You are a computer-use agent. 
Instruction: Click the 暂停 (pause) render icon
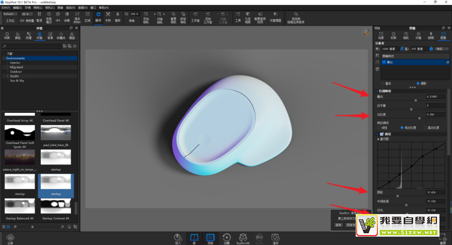39,17
